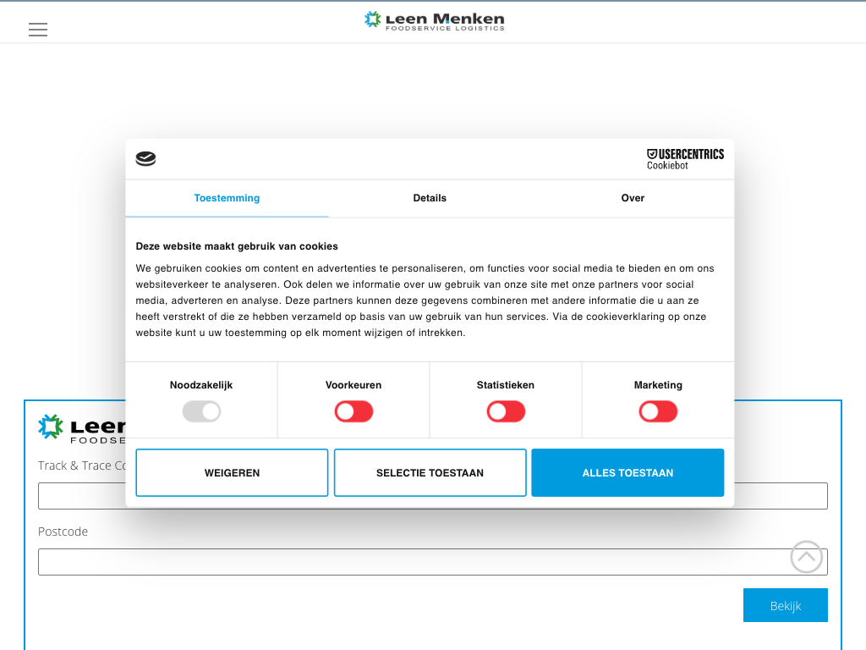The width and height of the screenshot is (866, 650).
Task: Open the hamburger navigation menu
Action: 38,30
